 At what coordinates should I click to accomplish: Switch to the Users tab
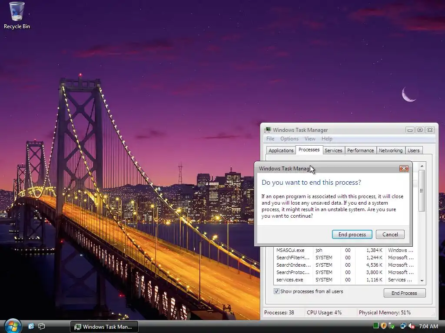(414, 150)
